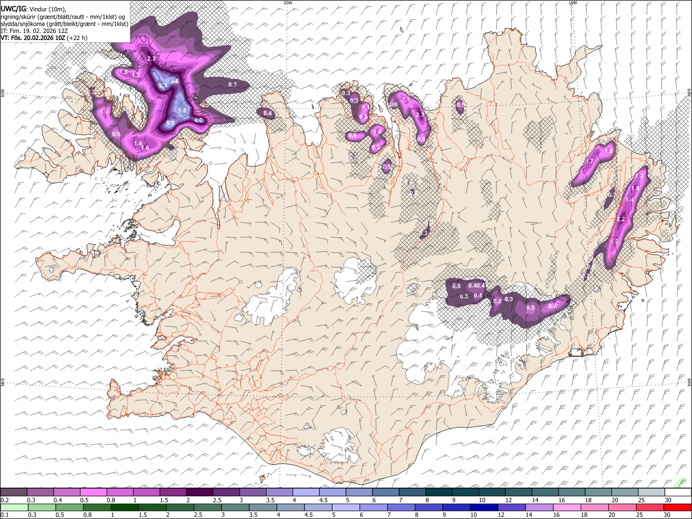Click the 5.0 precipitation value label

(170, 123)
